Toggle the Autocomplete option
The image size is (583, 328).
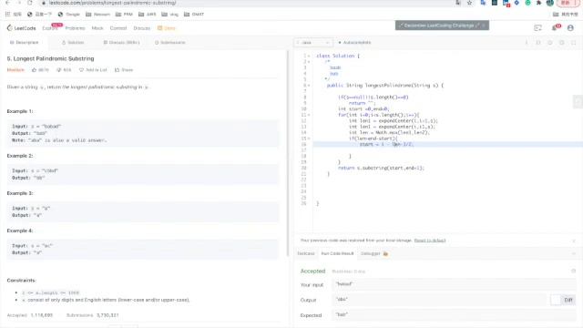(354, 43)
